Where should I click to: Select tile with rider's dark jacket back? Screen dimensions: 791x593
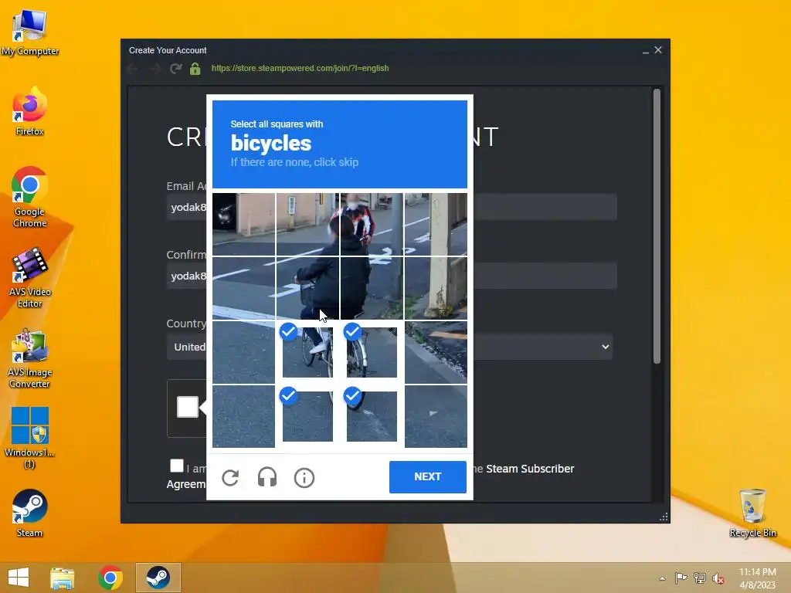pos(372,288)
